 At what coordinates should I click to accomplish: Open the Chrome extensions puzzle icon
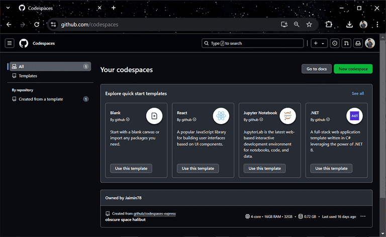[x=329, y=24]
